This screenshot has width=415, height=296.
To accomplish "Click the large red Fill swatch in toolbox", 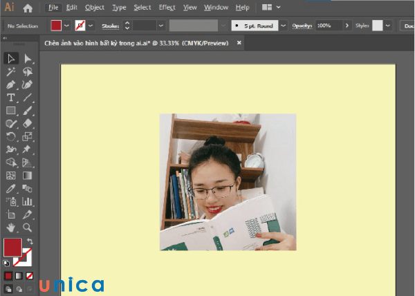I will pos(12,247).
